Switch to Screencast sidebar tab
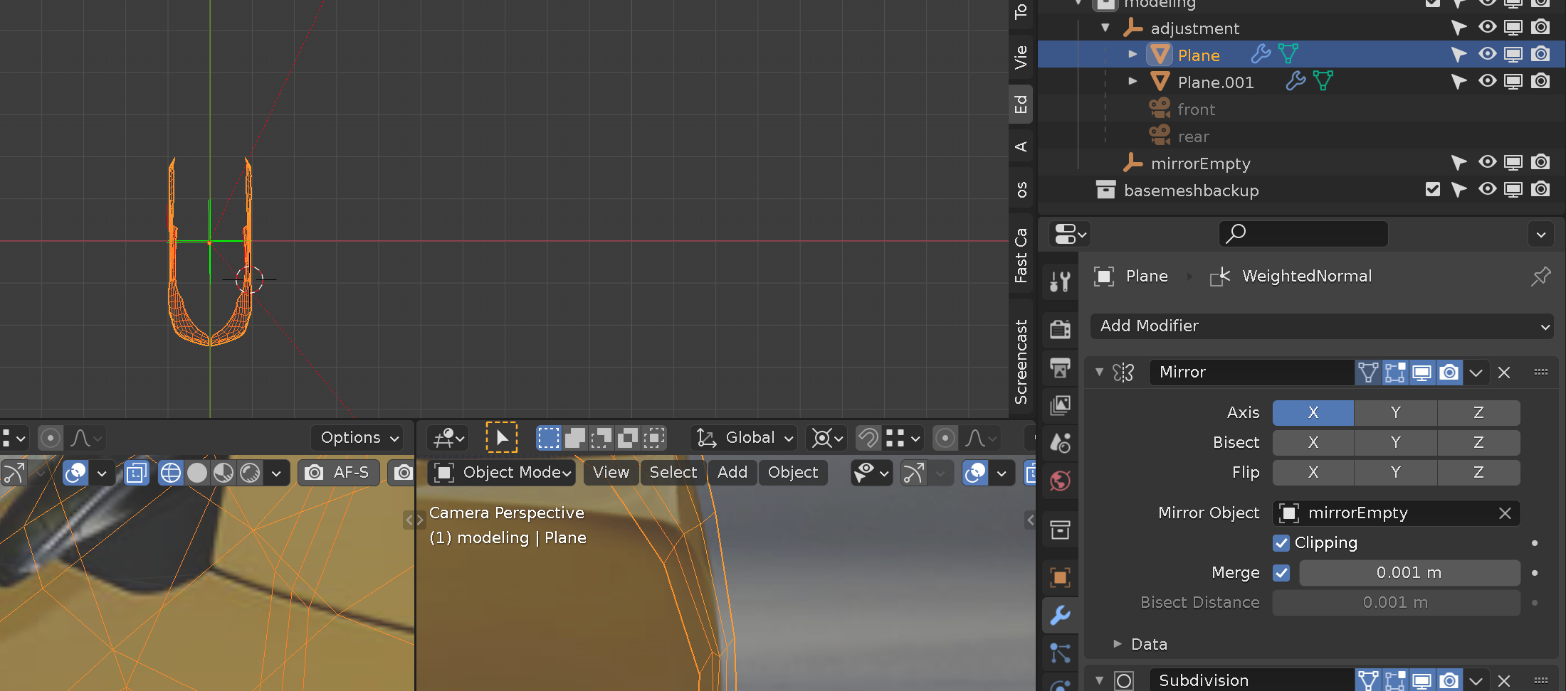Screen dimensions: 1566x691 (1021, 361)
